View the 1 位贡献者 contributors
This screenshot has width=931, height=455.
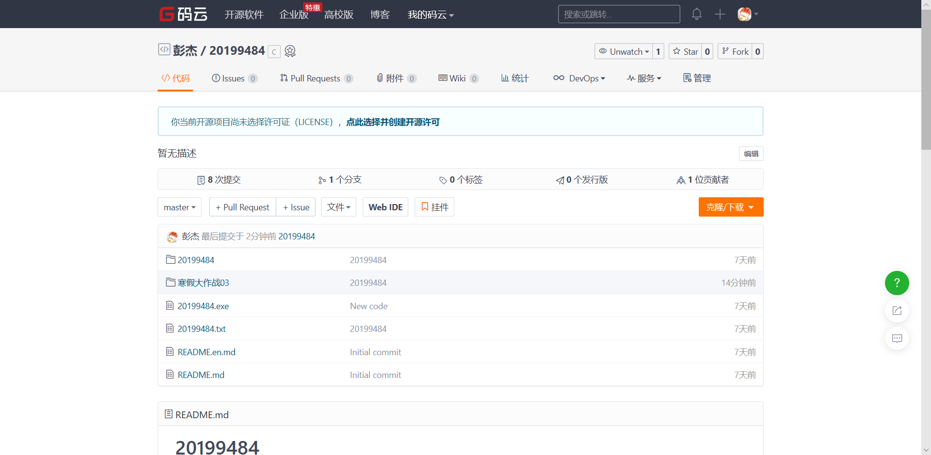(x=703, y=180)
